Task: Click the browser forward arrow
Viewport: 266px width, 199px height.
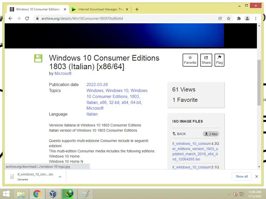Action: point(19,18)
